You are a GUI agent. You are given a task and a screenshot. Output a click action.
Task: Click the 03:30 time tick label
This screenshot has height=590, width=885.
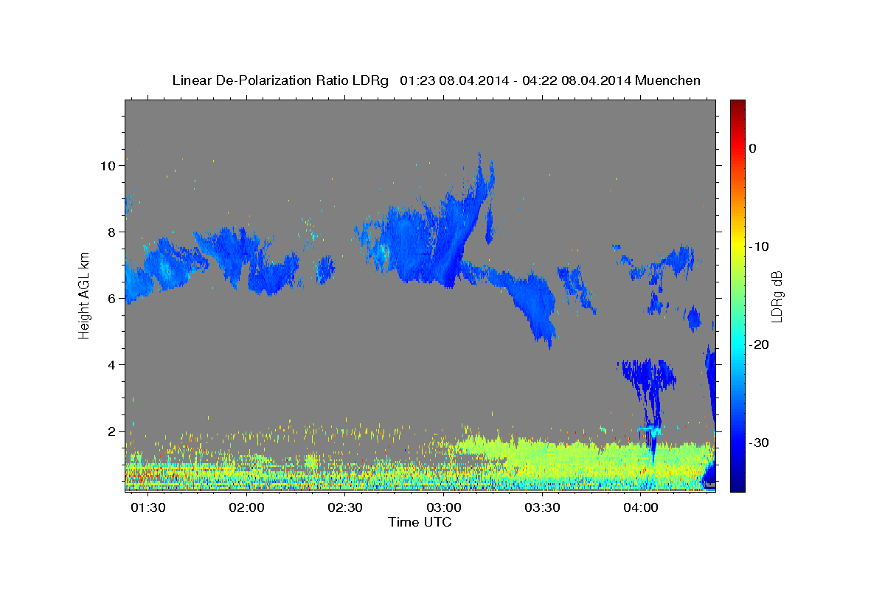coord(543,507)
